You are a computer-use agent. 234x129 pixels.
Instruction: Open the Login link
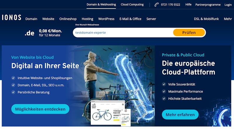click(x=228, y=5)
